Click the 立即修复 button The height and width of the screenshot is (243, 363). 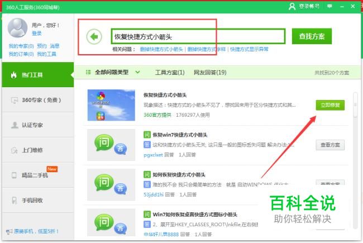point(330,105)
